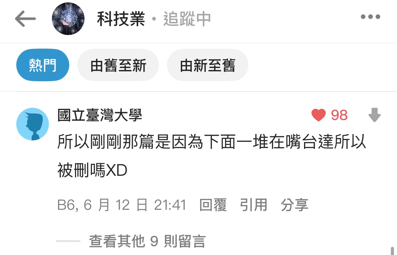Click the 6 月 12 日 21:41 timestamp
Viewport: 397px width, 255px height.
click(135, 205)
